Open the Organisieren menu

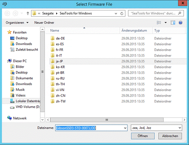tap(17, 23)
